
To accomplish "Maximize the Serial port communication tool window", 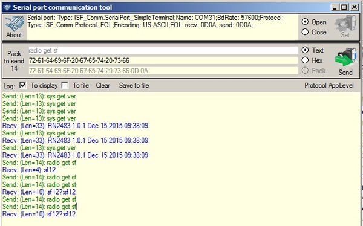I will tap(344, 7).
